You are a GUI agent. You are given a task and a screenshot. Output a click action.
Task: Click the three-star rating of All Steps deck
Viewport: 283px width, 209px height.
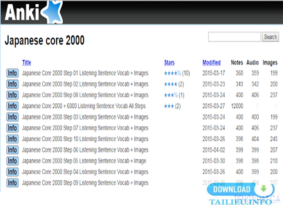(172, 106)
